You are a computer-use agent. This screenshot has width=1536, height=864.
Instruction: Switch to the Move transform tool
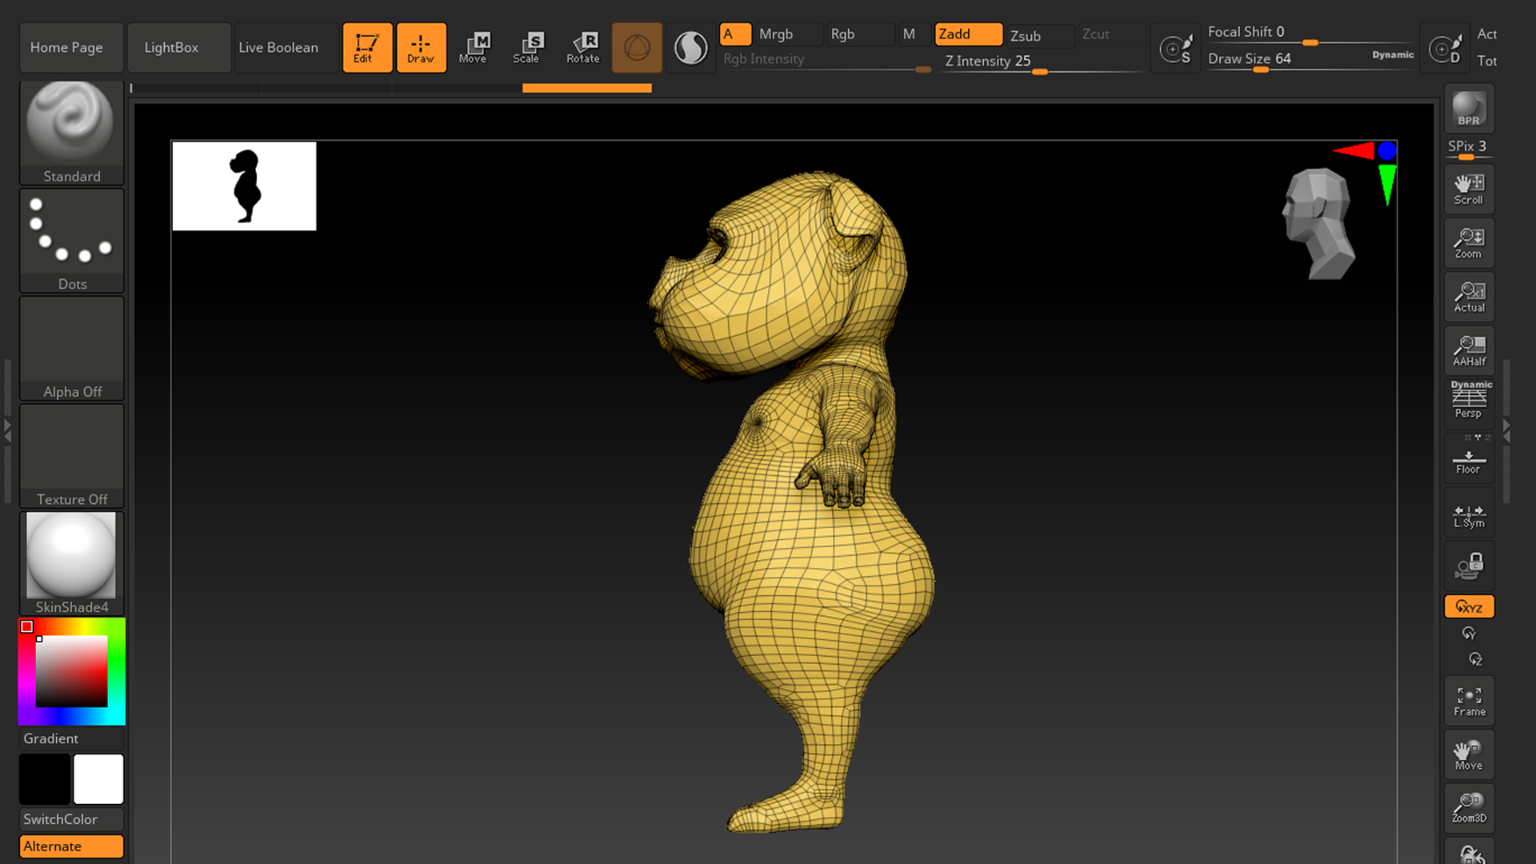[474, 48]
